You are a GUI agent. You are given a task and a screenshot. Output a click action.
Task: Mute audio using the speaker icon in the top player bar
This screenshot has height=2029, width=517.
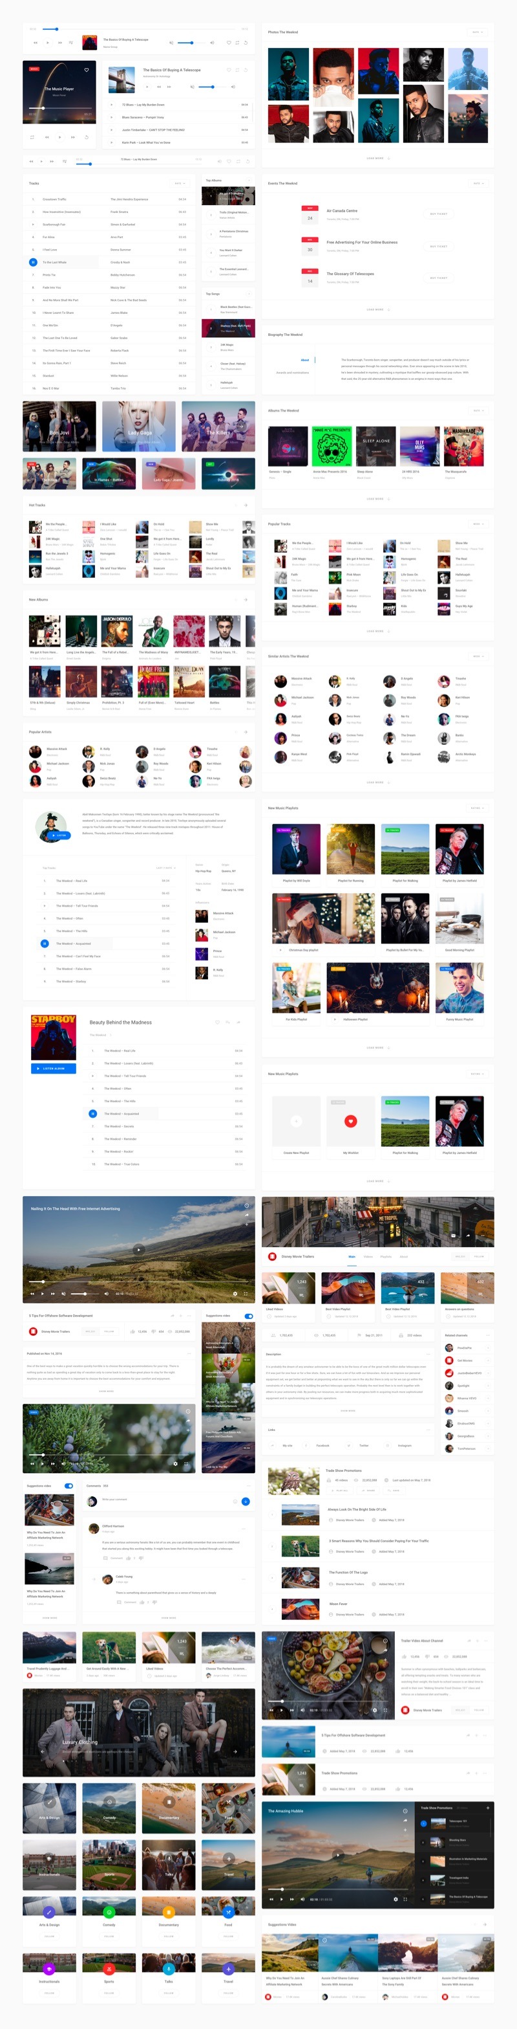coord(171,43)
